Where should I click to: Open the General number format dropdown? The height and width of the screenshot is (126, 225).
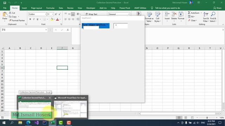click(129, 14)
